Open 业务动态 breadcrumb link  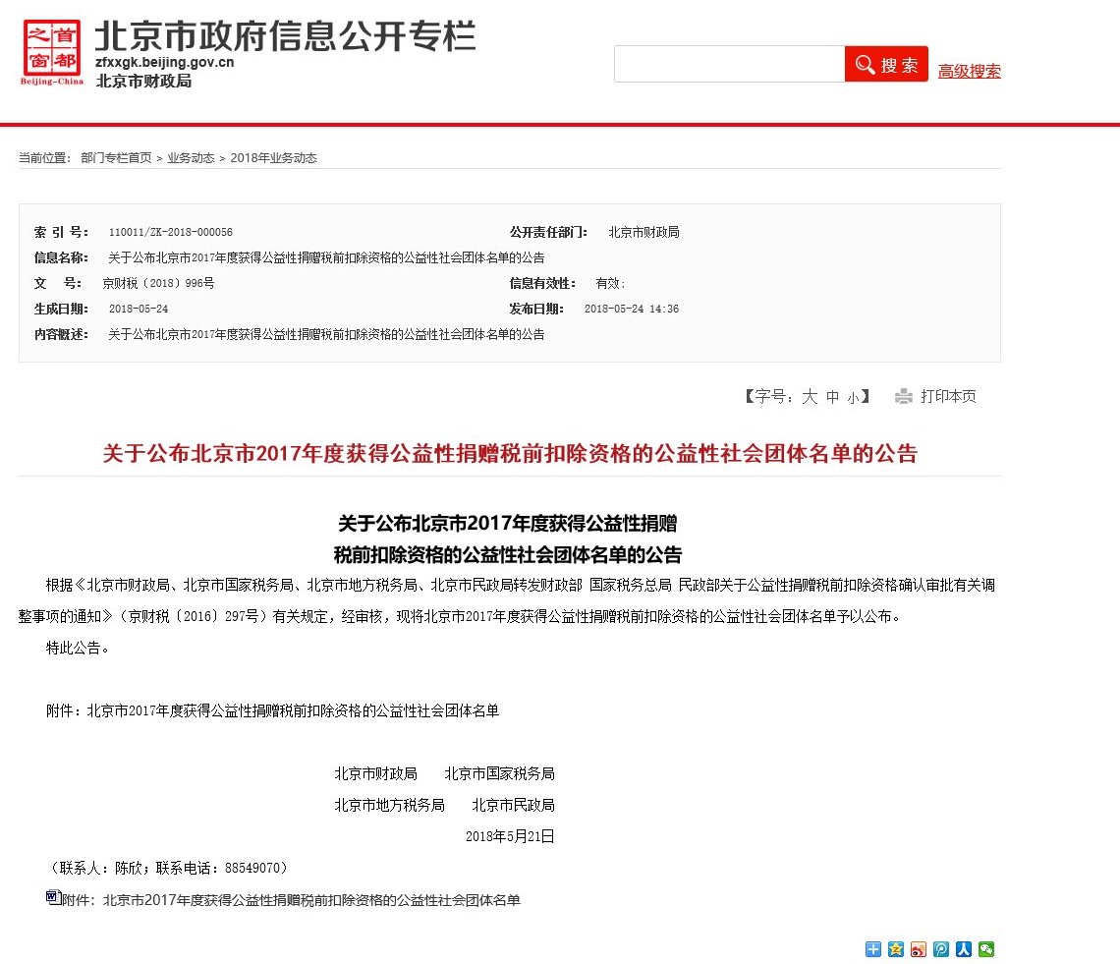[x=190, y=158]
